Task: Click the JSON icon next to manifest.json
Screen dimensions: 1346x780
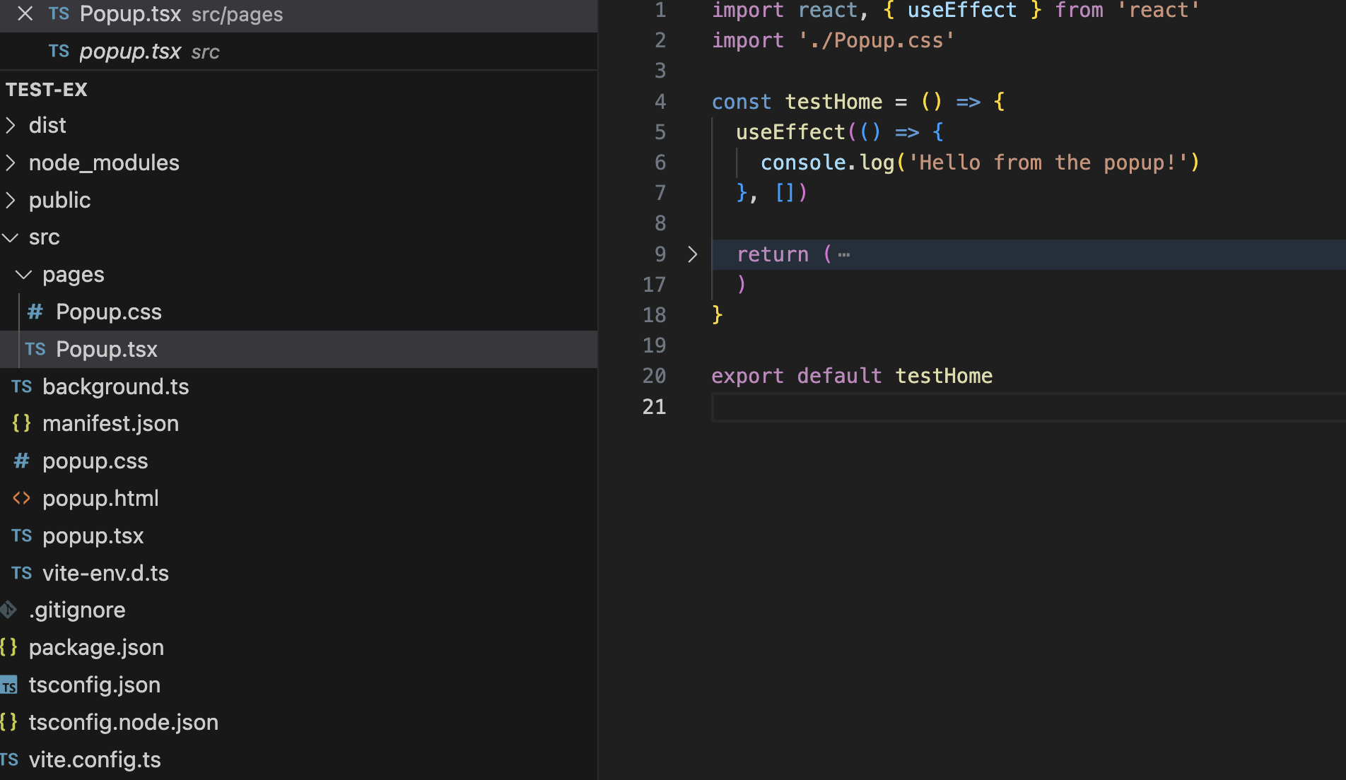Action: tap(21, 423)
